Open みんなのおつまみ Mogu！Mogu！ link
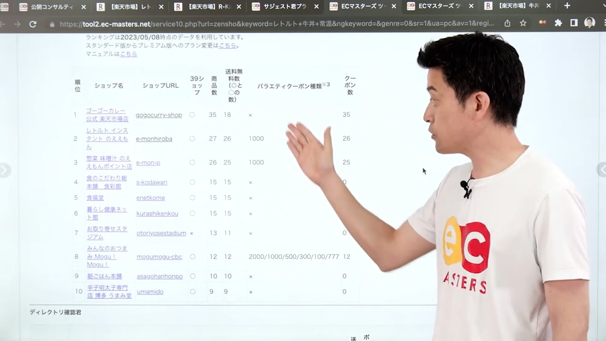606x341 pixels. pyautogui.click(x=107, y=257)
